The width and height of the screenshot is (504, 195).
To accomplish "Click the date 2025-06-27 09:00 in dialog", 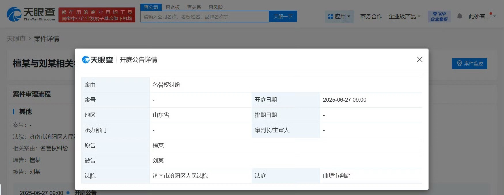I will pyautogui.click(x=344, y=100).
